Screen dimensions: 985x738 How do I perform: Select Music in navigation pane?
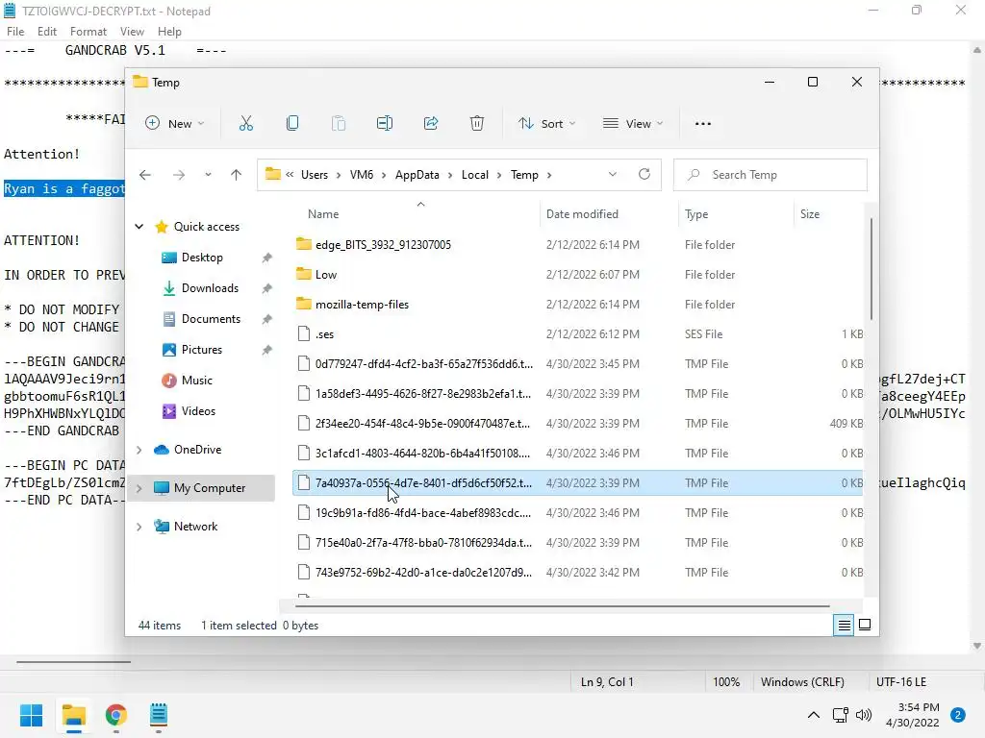pyautogui.click(x=196, y=381)
